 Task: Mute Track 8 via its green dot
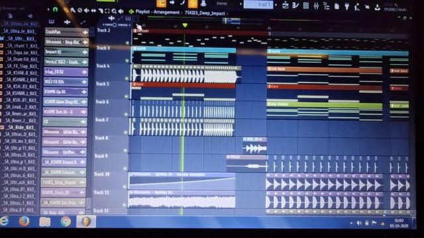click(x=125, y=151)
